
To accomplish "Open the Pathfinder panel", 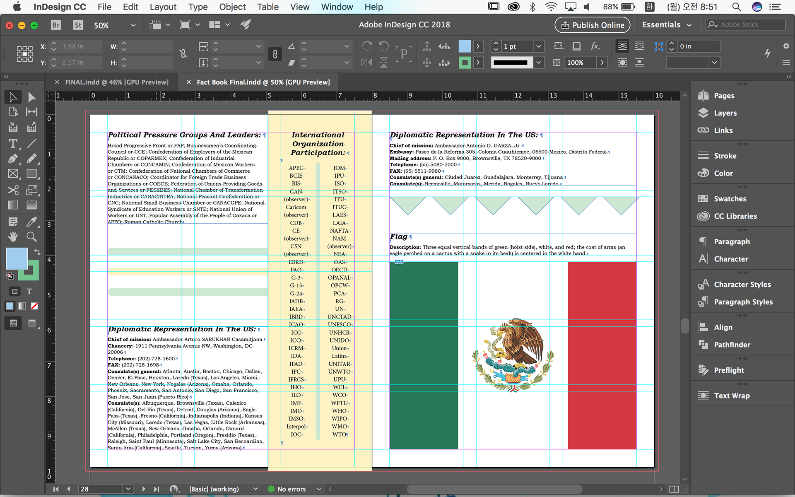I will pos(732,345).
